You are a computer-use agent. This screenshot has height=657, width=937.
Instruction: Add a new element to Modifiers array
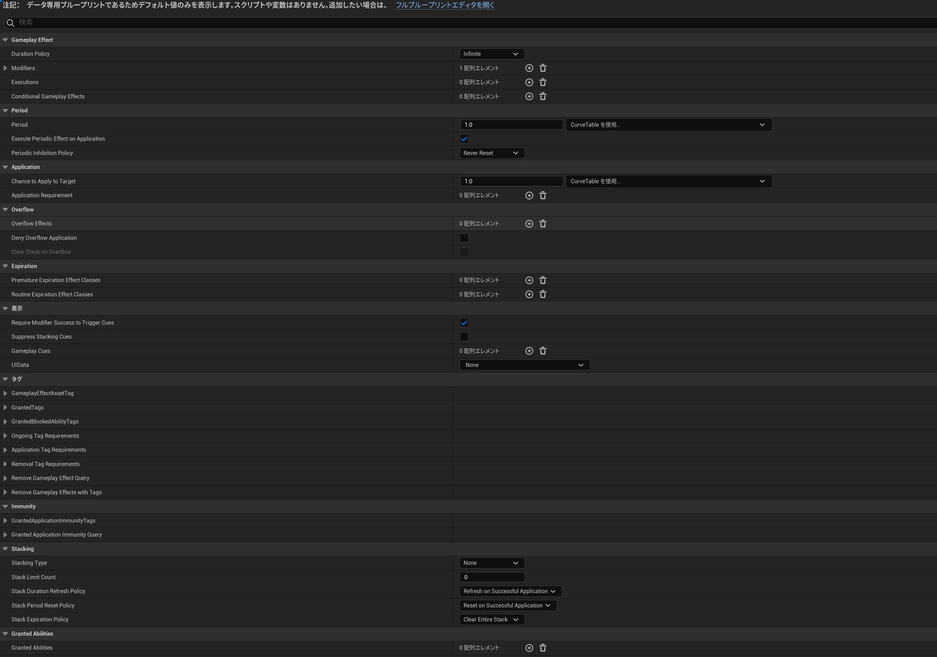point(529,68)
